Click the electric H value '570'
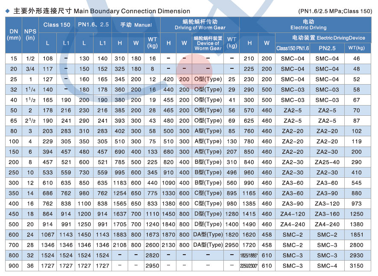This screenshot has height=276, width=378. pos(249,110)
